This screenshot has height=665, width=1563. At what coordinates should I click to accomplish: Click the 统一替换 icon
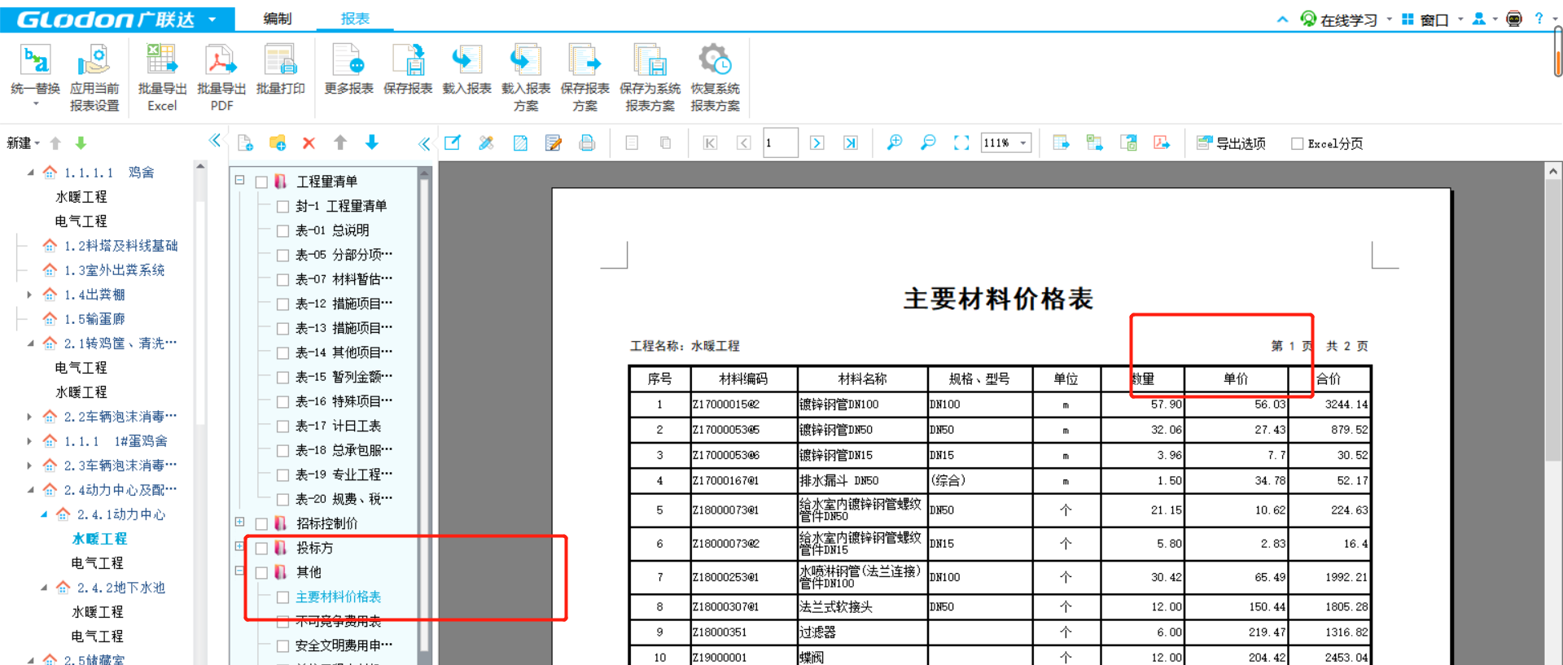pos(35,60)
